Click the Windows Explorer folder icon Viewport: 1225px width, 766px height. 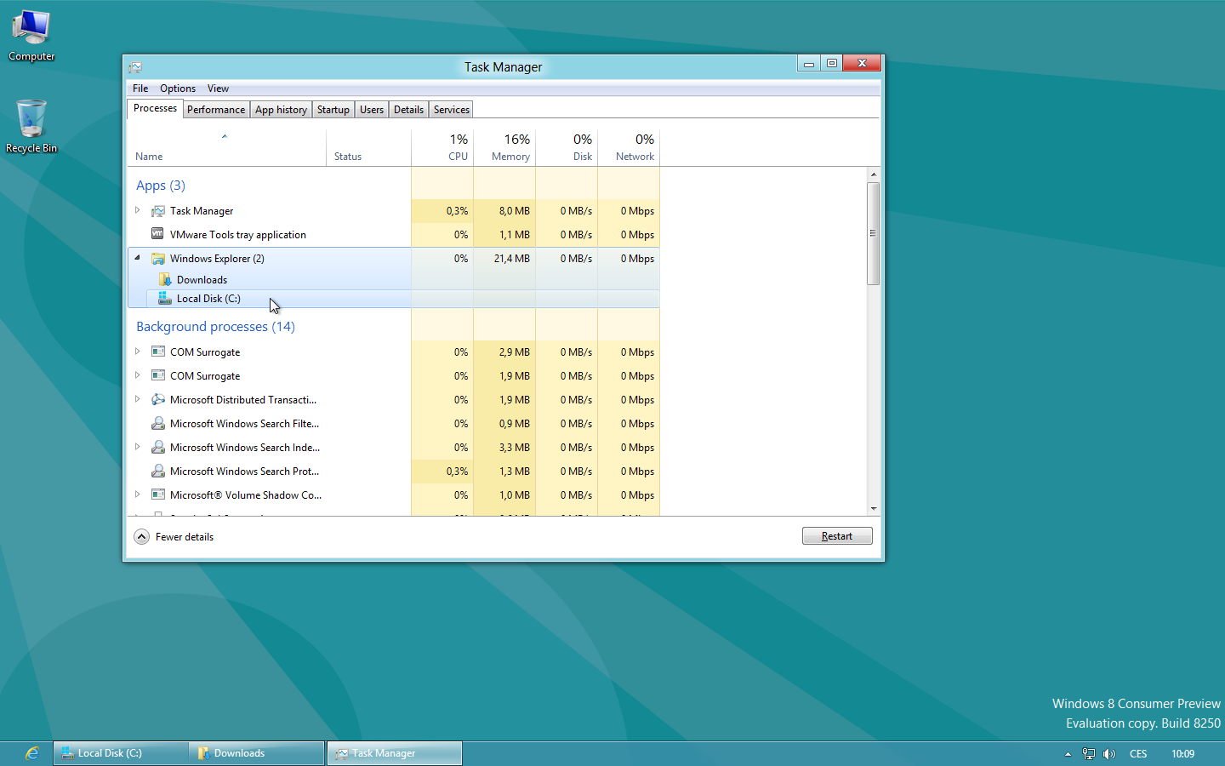(x=157, y=259)
